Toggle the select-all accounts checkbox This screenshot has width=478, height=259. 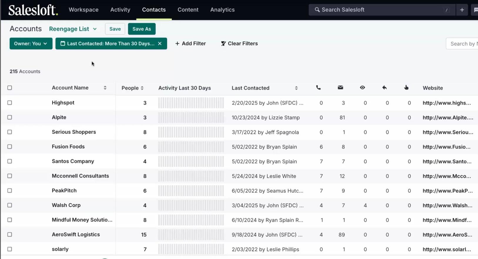pyautogui.click(x=10, y=88)
